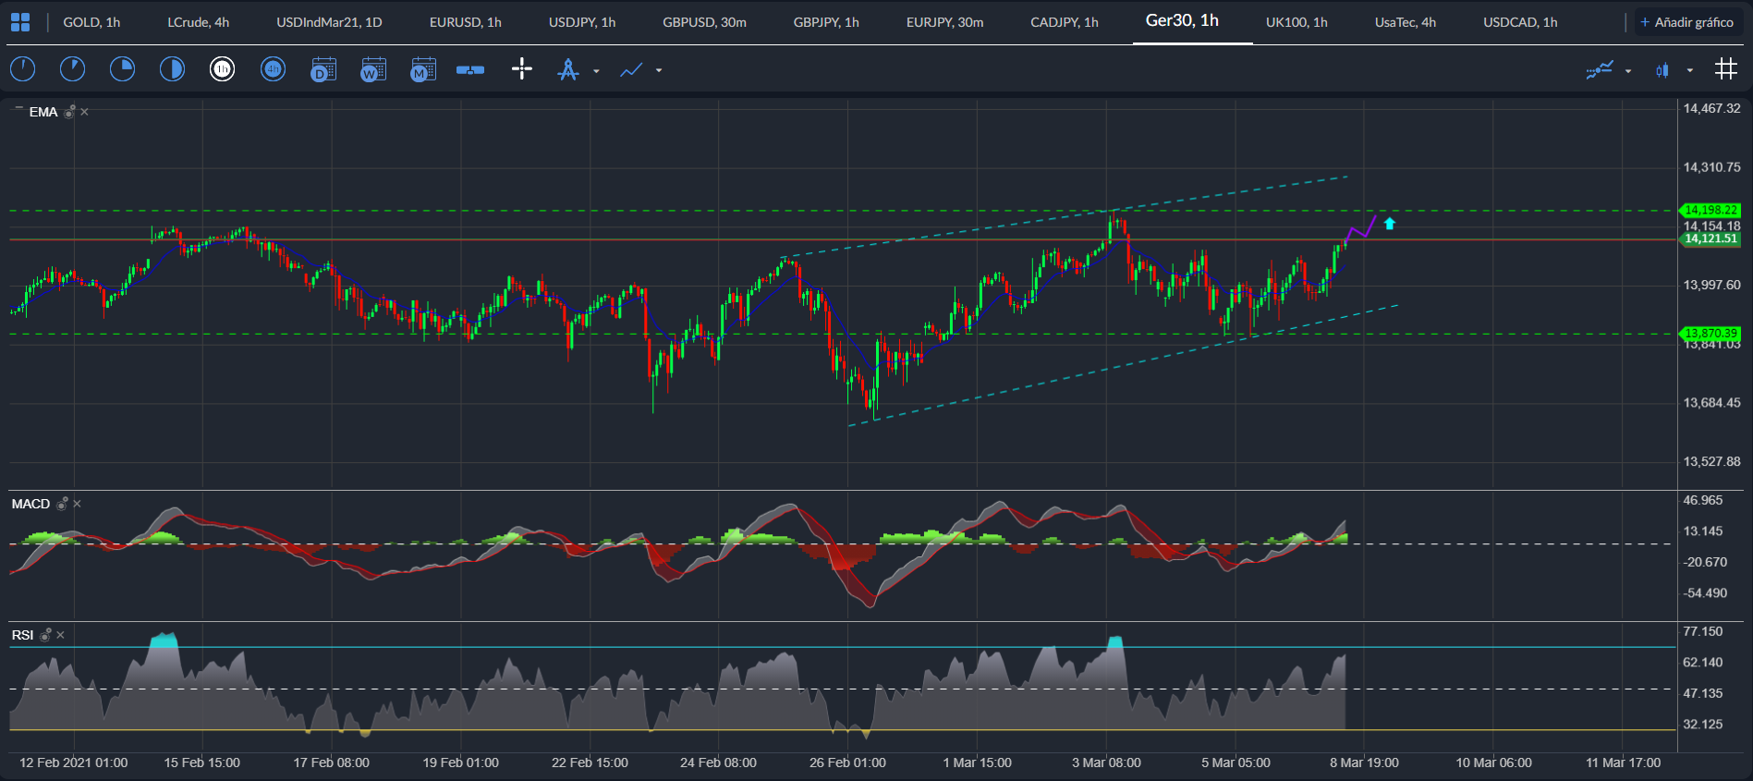Activate the crosshair cursor tool
This screenshot has width=1753, height=781.
[x=522, y=69]
